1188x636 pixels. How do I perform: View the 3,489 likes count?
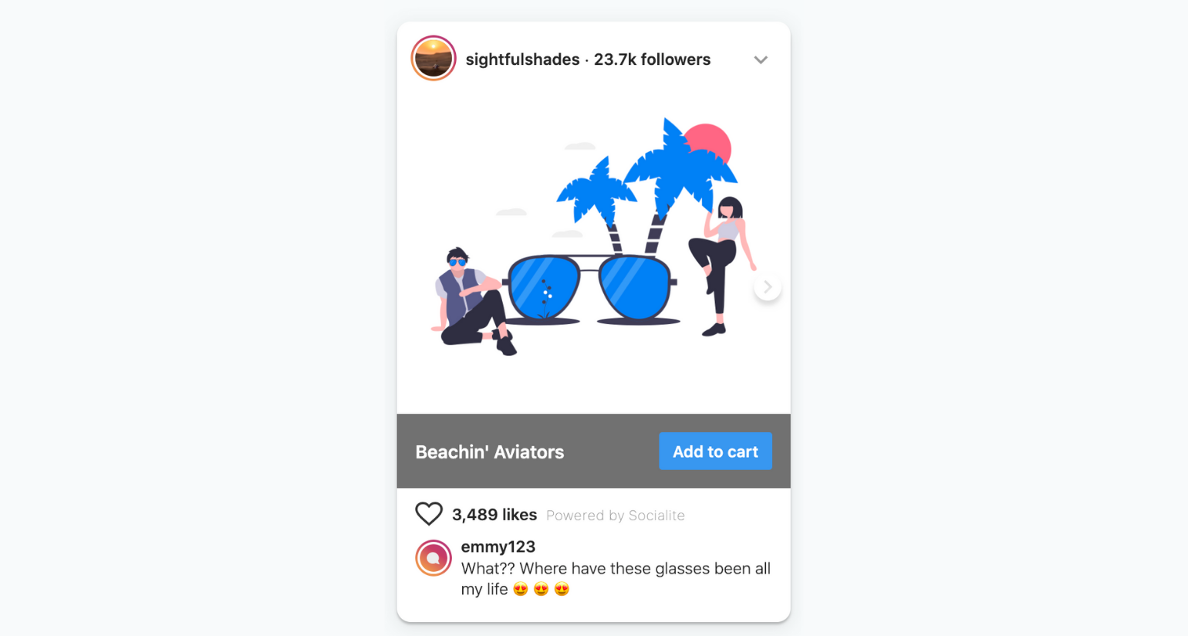494,515
